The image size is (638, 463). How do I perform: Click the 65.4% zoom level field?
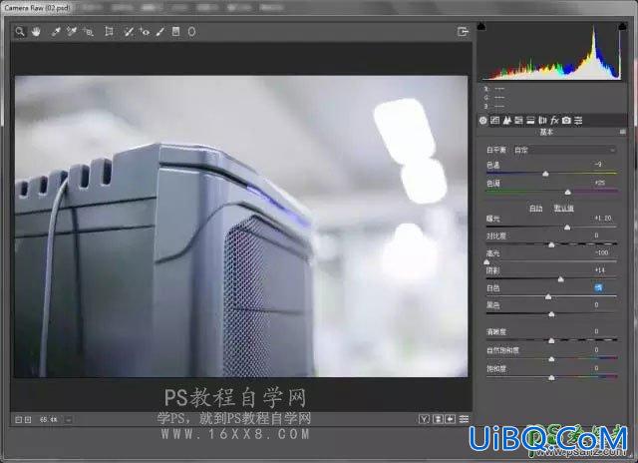[x=49, y=419]
